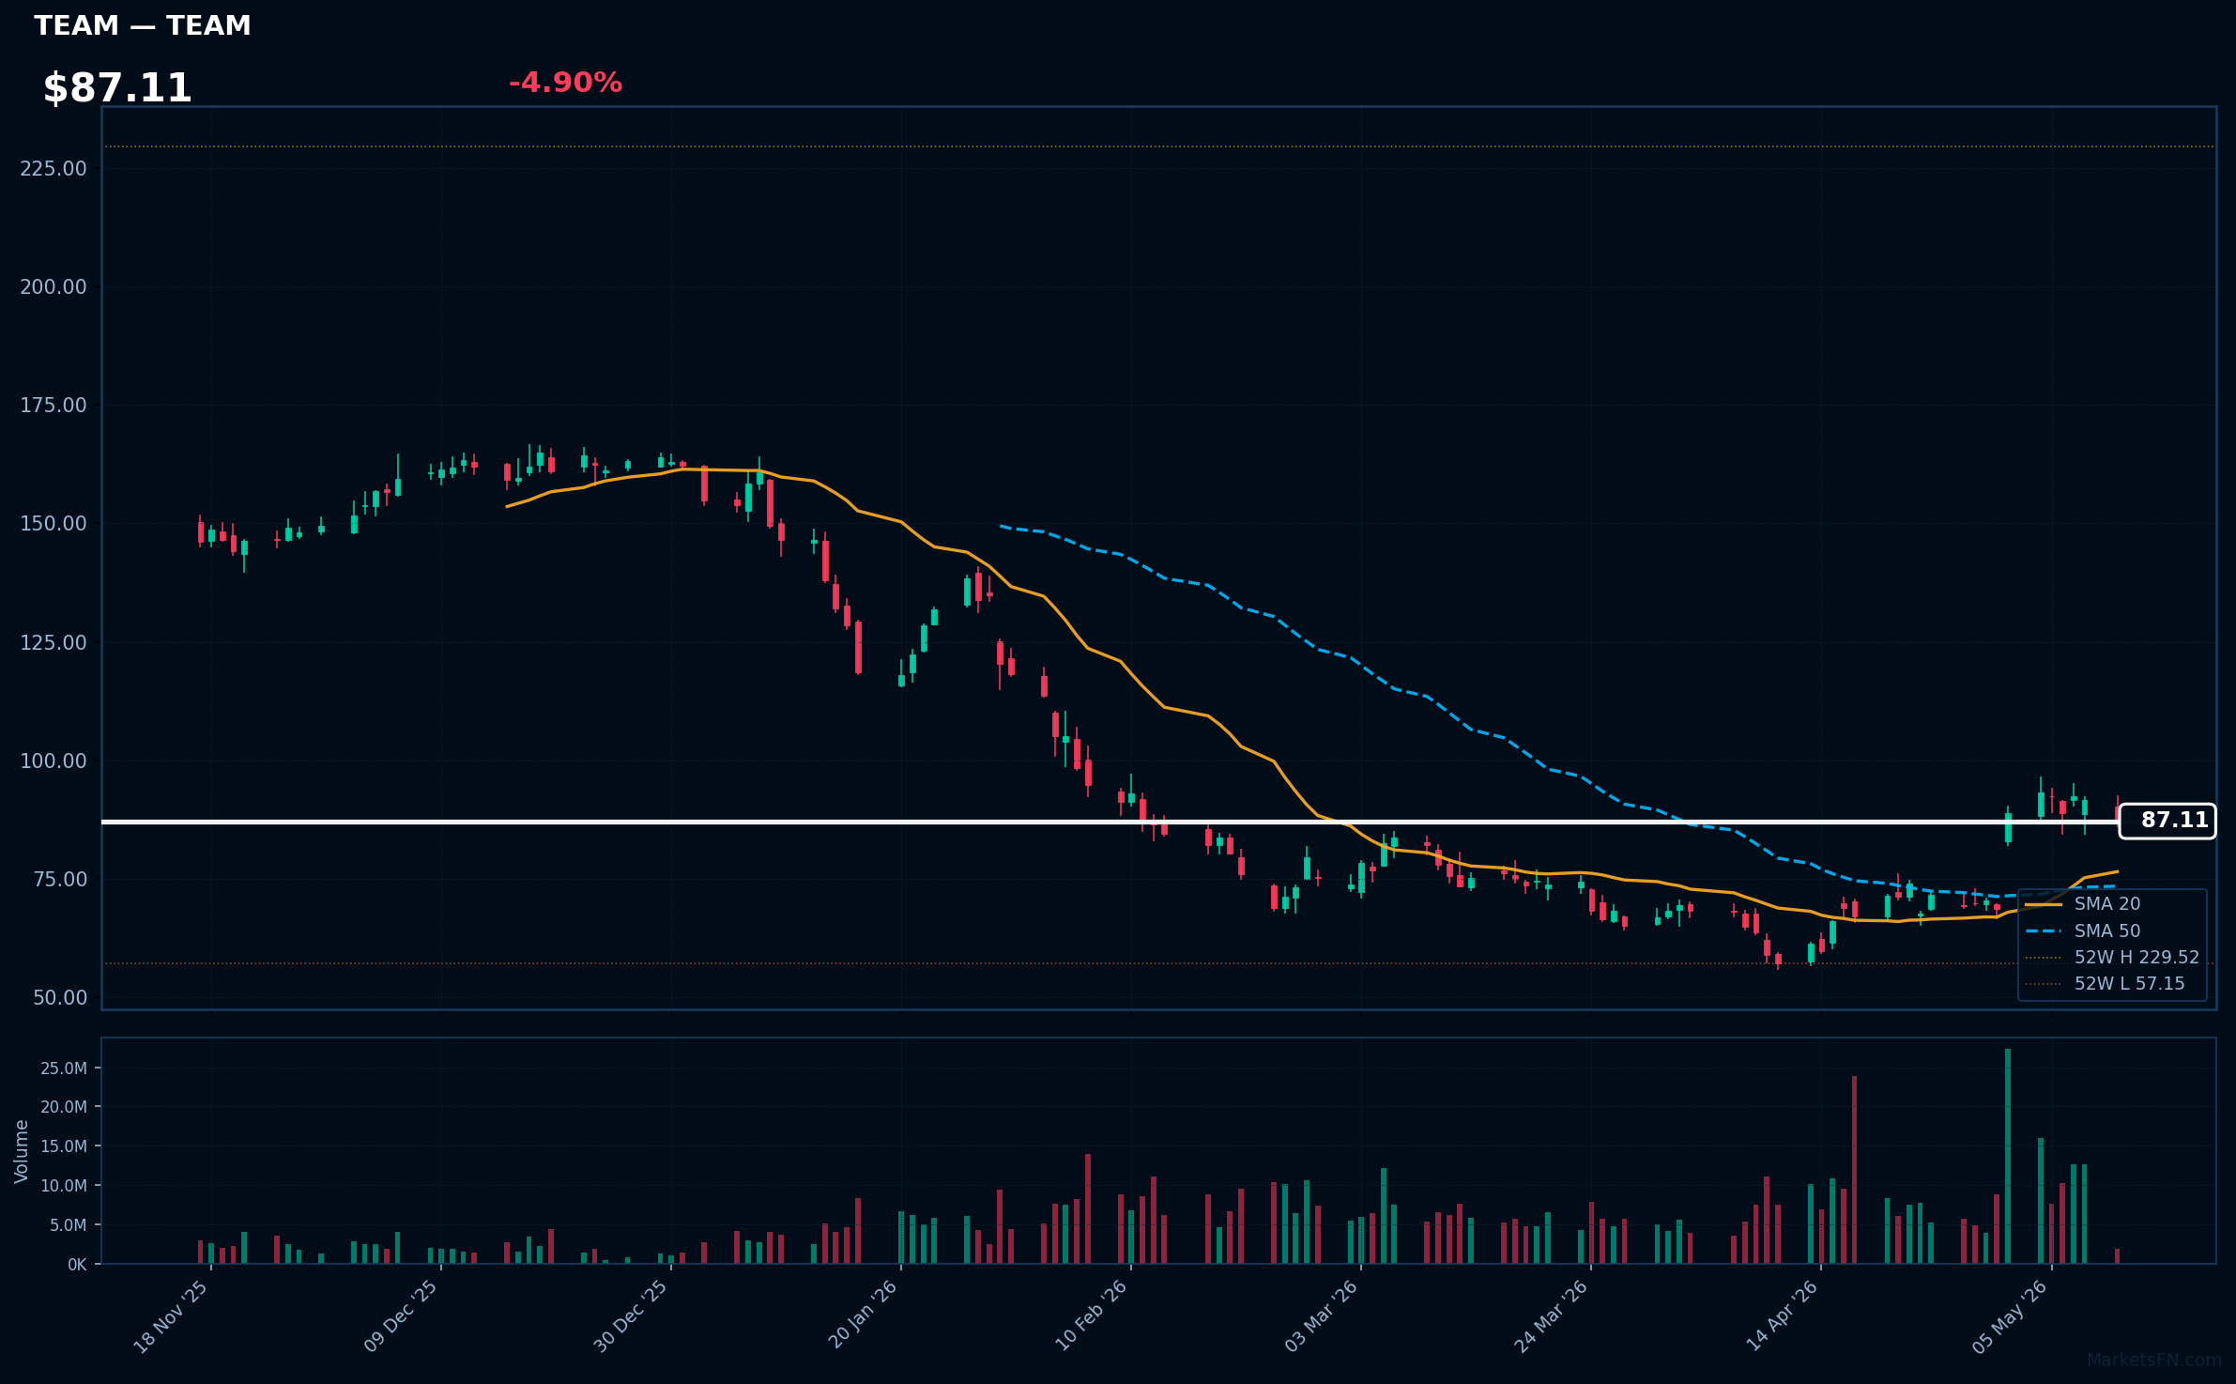Click the "20.0M" volume axis label
The image size is (2236, 1384).
(64, 1107)
